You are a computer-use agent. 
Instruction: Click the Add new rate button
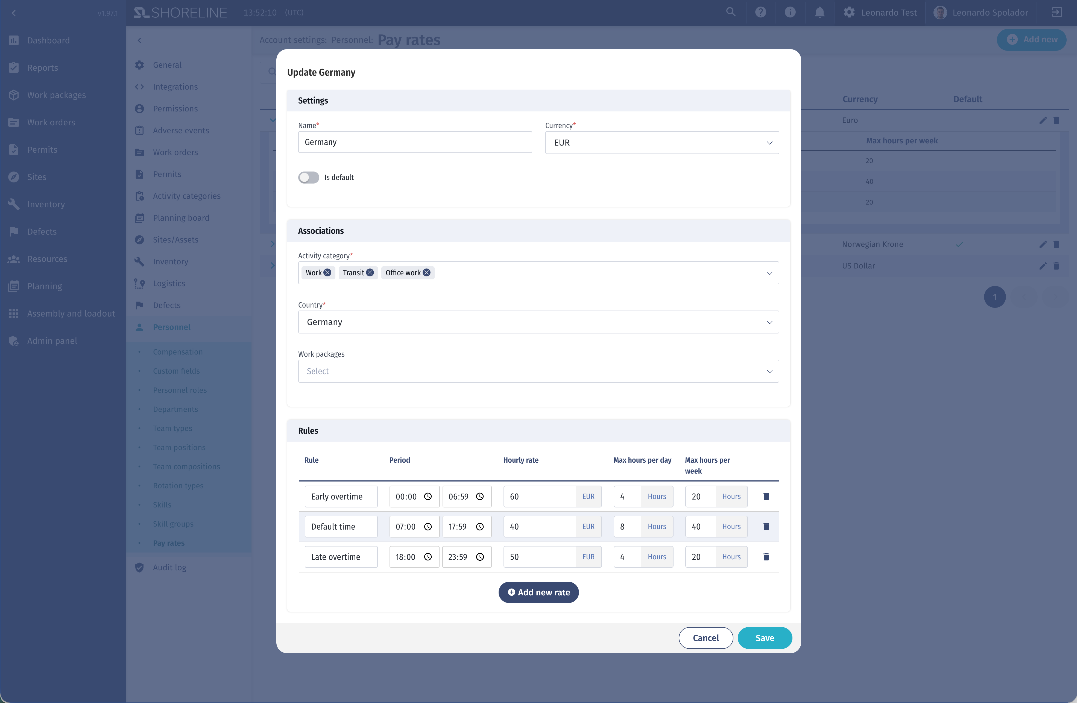(538, 592)
